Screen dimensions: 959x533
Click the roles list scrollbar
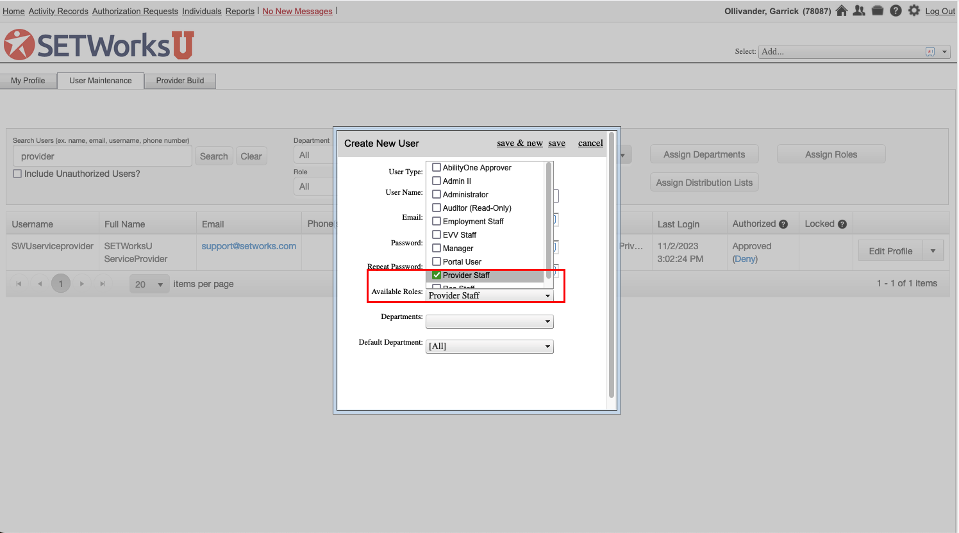[548, 221]
